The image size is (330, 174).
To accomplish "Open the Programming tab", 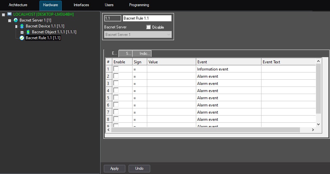I will pyautogui.click(x=139, y=5).
